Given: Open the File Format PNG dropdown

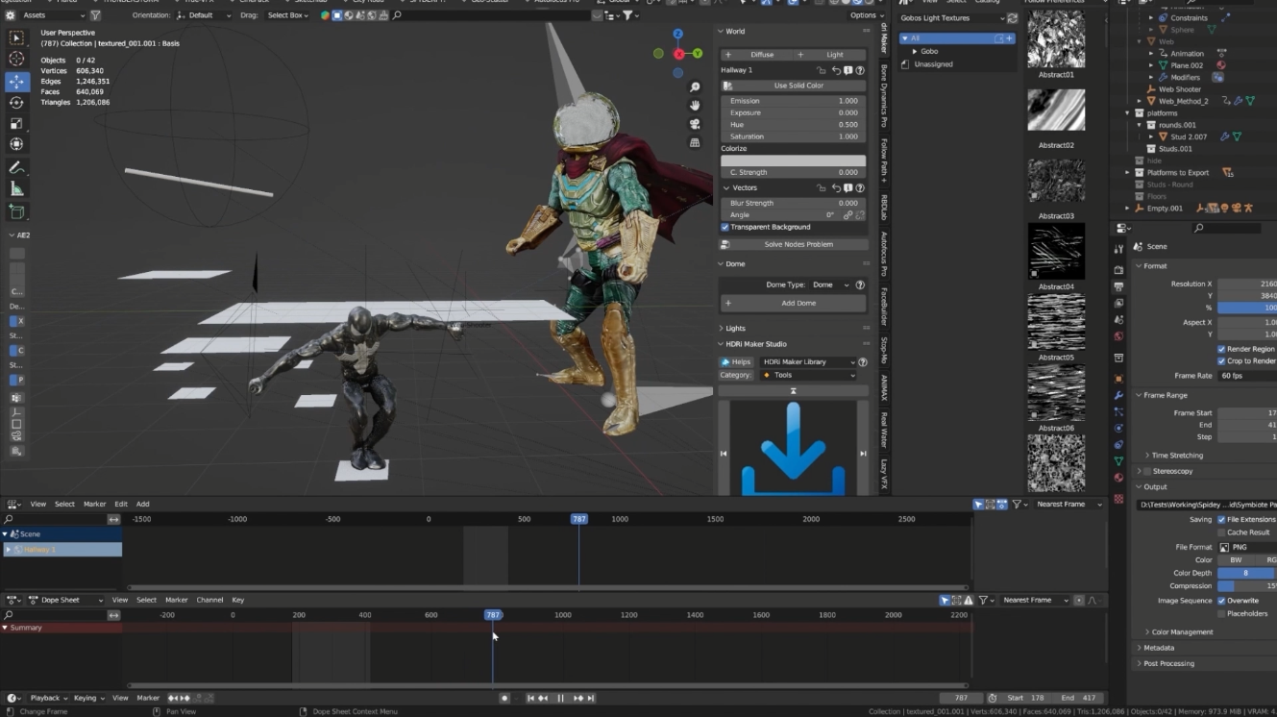Looking at the screenshot, I should click(1246, 547).
